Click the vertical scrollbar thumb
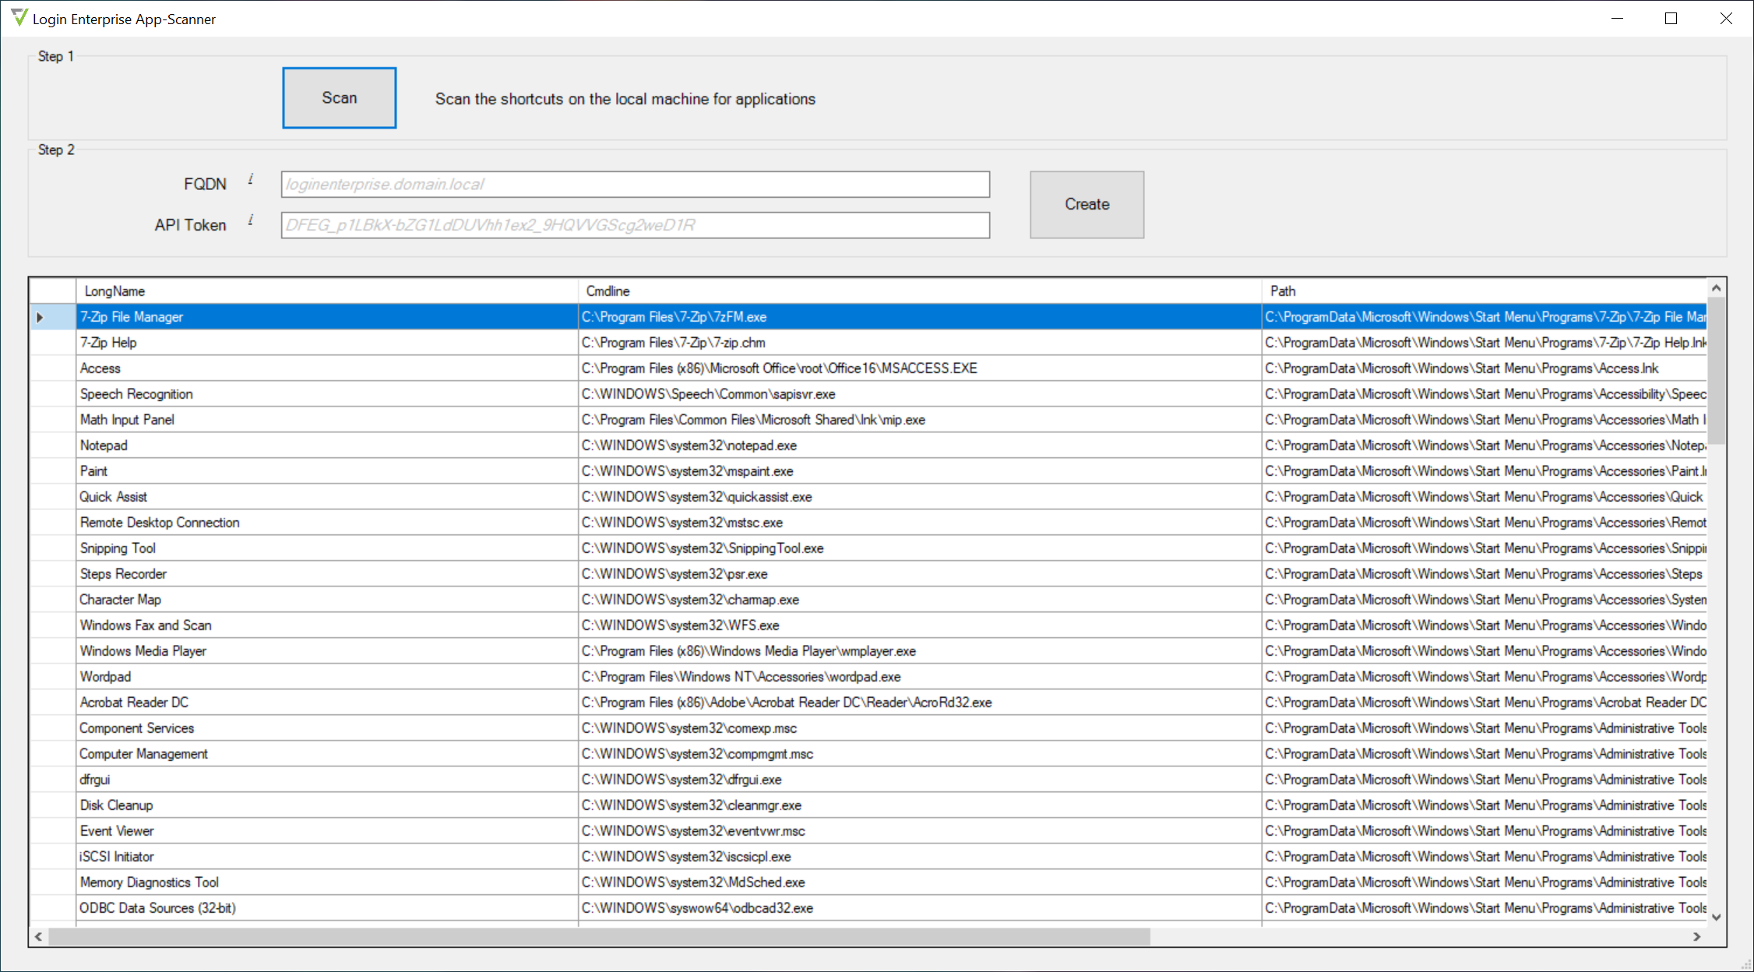The image size is (1754, 972). tap(1716, 371)
